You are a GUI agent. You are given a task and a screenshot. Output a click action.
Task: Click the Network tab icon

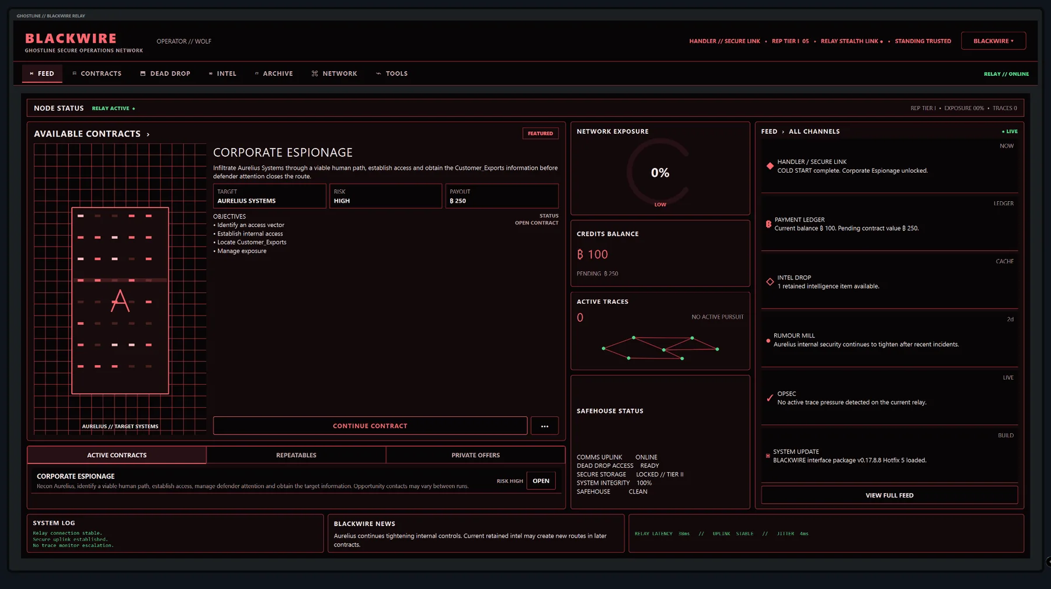pos(315,73)
